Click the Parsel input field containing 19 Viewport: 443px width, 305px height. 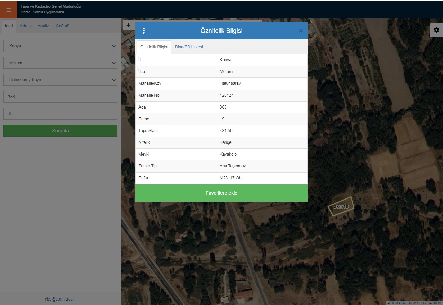(x=60, y=114)
